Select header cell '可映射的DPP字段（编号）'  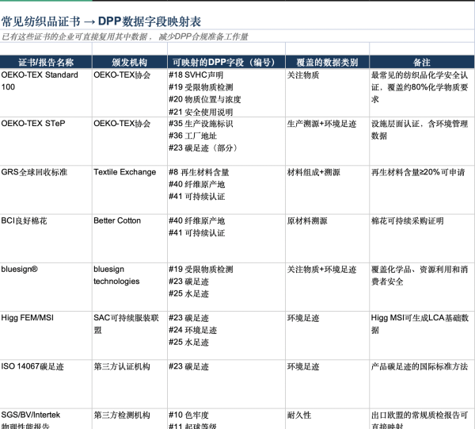coord(226,62)
